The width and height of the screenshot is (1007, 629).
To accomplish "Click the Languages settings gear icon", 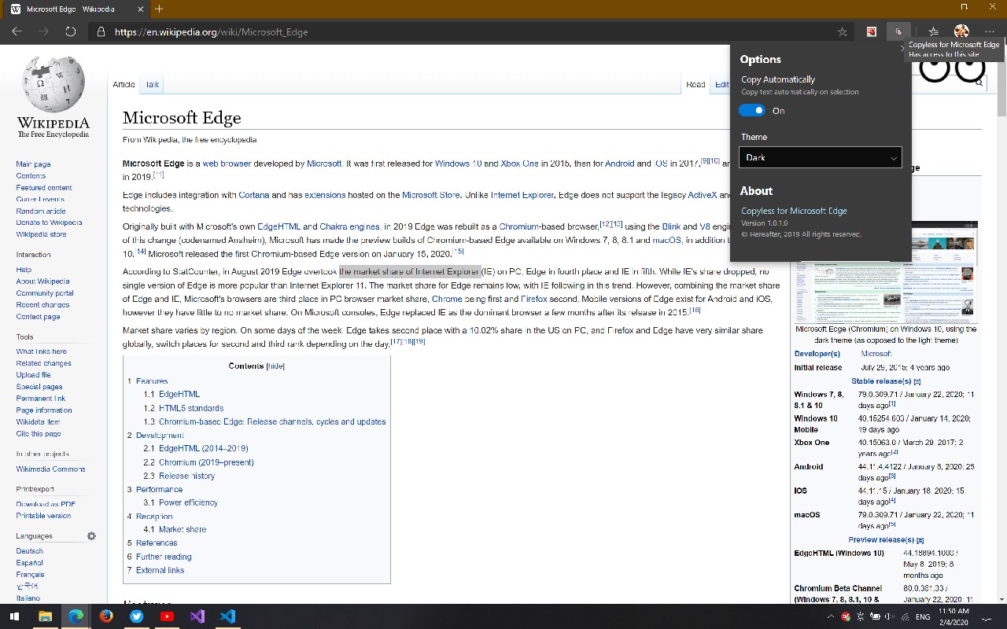I will click(91, 536).
